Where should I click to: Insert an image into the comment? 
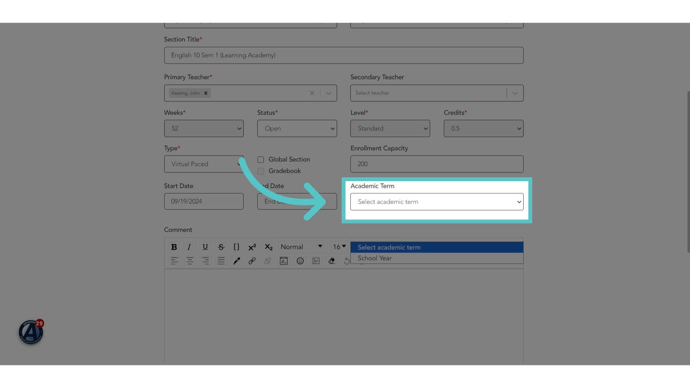click(x=316, y=261)
